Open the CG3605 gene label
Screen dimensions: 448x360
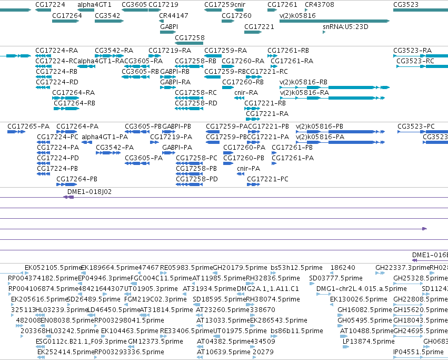click(x=134, y=5)
